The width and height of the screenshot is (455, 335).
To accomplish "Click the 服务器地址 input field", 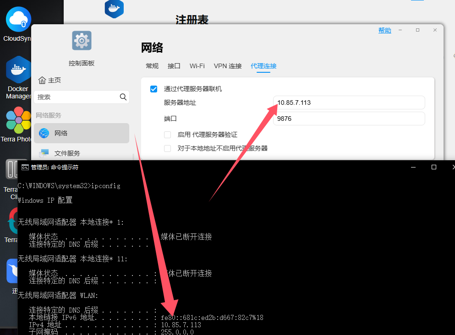I will point(349,103).
